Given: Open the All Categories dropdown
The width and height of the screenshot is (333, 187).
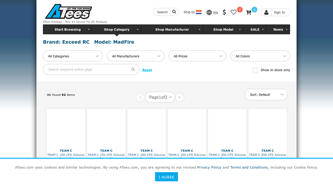Looking at the screenshot, I should point(73,56).
